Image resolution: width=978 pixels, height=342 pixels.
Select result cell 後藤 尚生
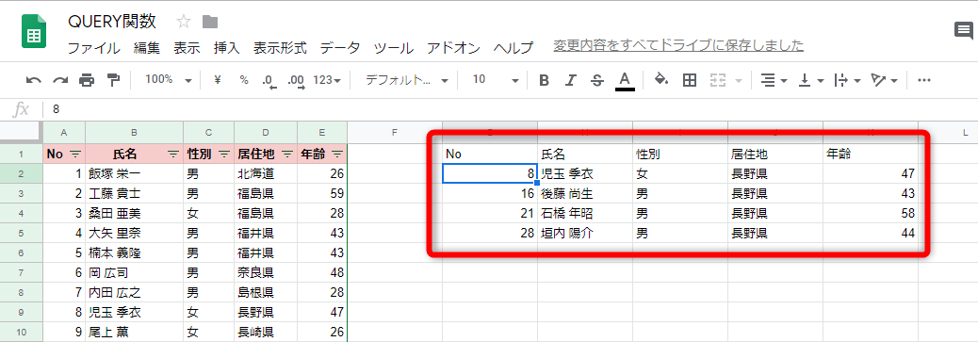pyautogui.click(x=585, y=193)
